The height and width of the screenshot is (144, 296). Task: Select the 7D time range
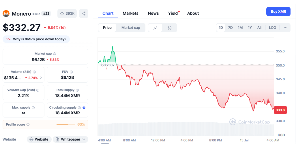pos(230,28)
